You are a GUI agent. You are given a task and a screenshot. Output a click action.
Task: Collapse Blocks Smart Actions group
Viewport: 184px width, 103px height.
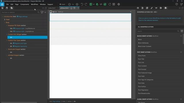pos(181,36)
